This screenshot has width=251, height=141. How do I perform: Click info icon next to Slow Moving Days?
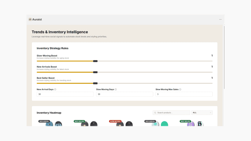tap(116, 89)
